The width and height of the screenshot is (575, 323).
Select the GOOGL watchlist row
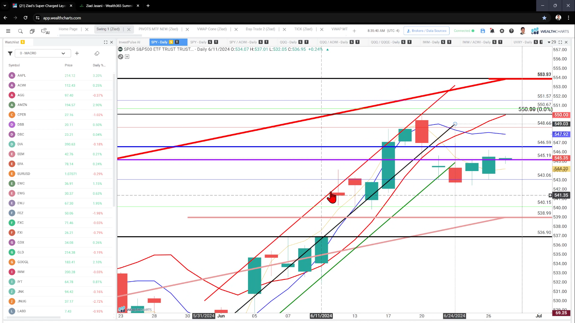coord(58,262)
